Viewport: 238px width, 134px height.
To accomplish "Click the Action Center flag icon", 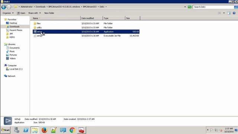I will [212, 130].
